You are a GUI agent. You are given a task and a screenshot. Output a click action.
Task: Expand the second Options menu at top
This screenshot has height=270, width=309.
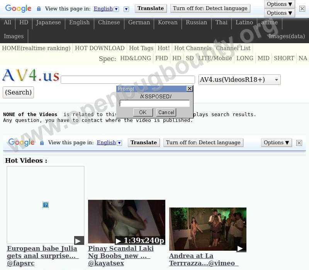pyautogui.click(x=279, y=13)
